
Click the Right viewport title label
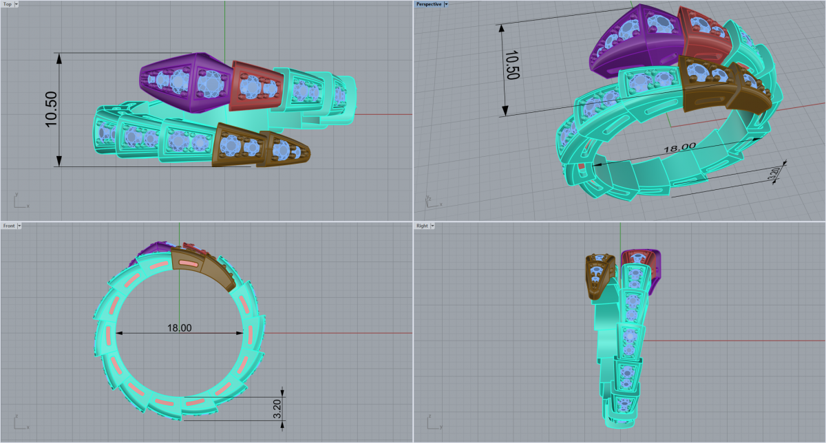tap(422, 226)
